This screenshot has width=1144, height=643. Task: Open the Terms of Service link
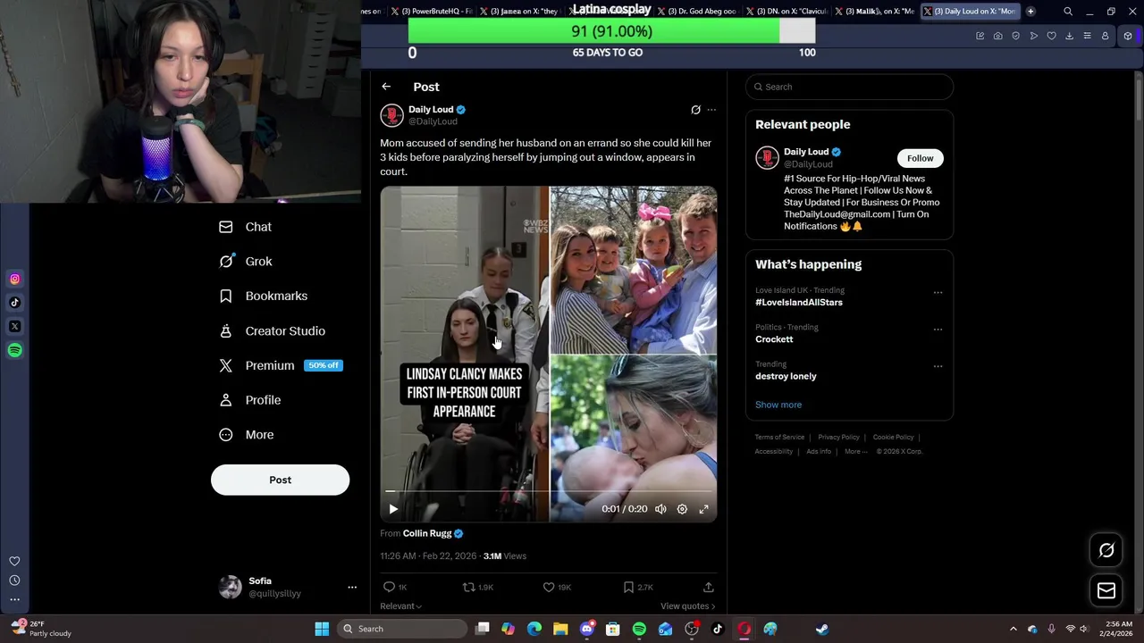779,438
